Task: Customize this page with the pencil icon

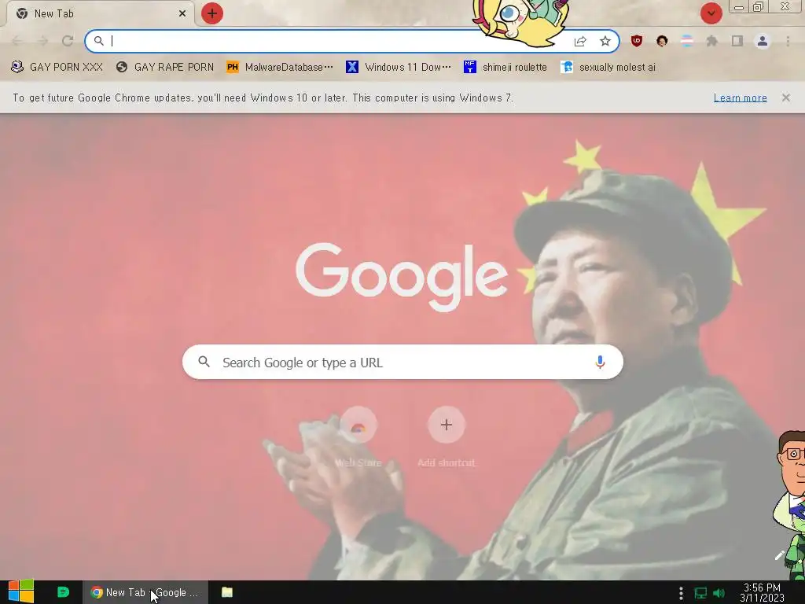Action: coord(779,555)
